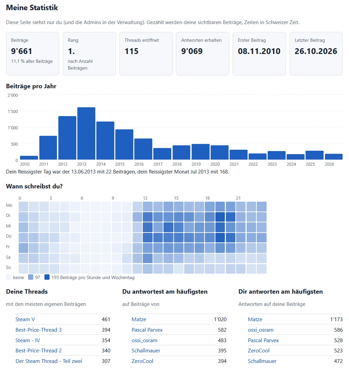Select ZeroCool in the 523 row
The height and width of the screenshot is (368, 349).
click(259, 350)
